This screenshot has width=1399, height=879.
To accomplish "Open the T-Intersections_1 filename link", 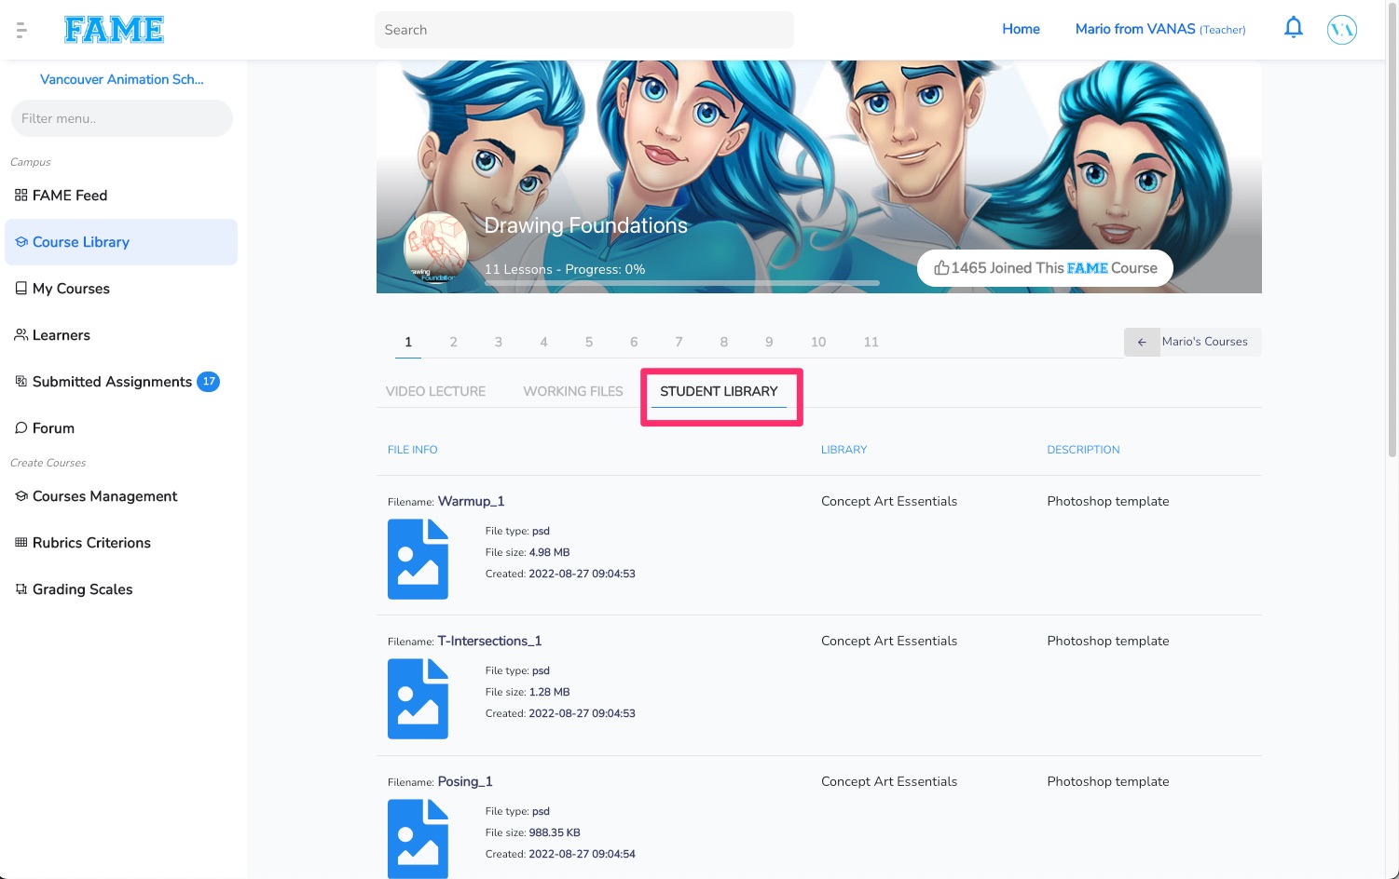I will coord(489,641).
